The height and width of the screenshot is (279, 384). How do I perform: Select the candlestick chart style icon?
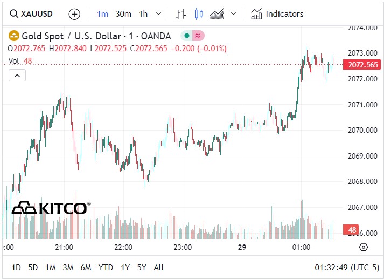[199, 14]
